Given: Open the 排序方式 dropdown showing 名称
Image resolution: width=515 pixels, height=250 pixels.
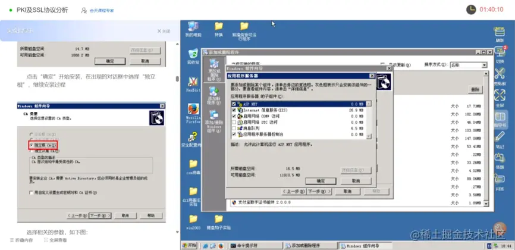Looking at the screenshot, I should click(469, 65).
